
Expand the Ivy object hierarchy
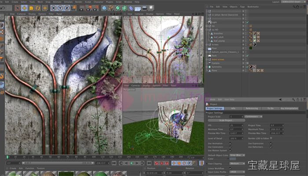click(207, 26)
